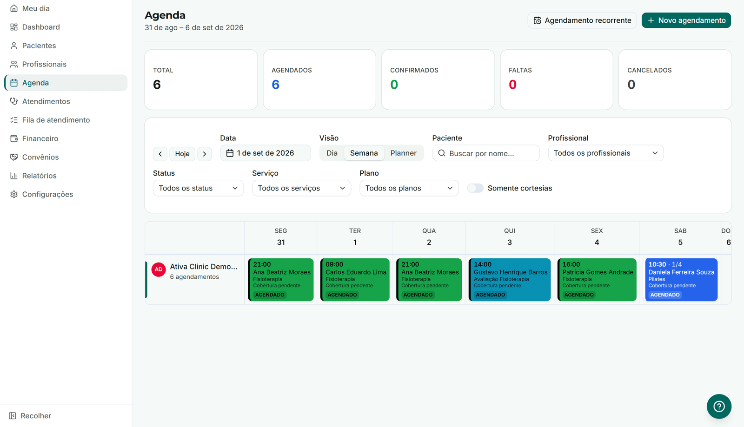The height and width of the screenshot is (427, 744).
Task: Go to next week arrow
Action: pyautogui.click(x=205, y=154)
